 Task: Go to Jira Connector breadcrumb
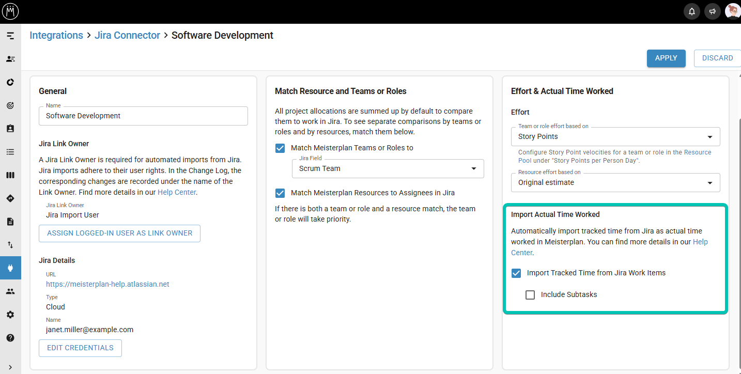127,35
